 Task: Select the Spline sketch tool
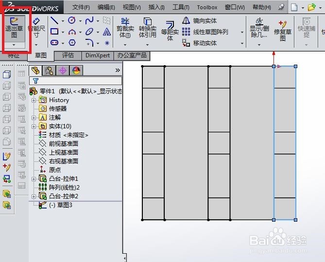(x=89, y=20)
